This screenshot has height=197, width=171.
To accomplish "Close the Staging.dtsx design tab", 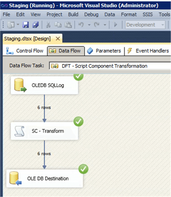I will tap(58, 38).
